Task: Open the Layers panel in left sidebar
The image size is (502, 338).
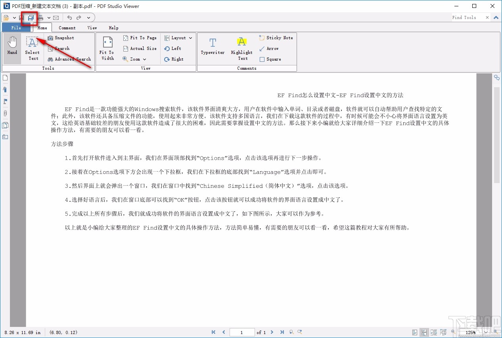Action: [x=5, y=125]
